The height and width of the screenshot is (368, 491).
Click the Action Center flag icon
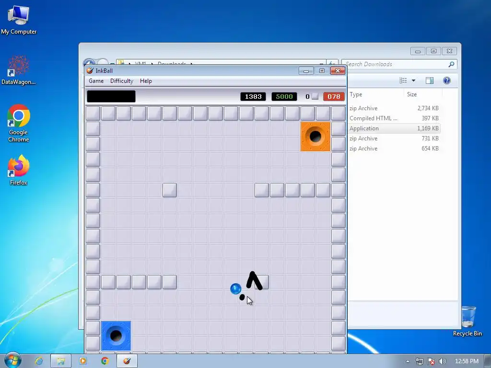pyautogui.click(x=431, y=361)
